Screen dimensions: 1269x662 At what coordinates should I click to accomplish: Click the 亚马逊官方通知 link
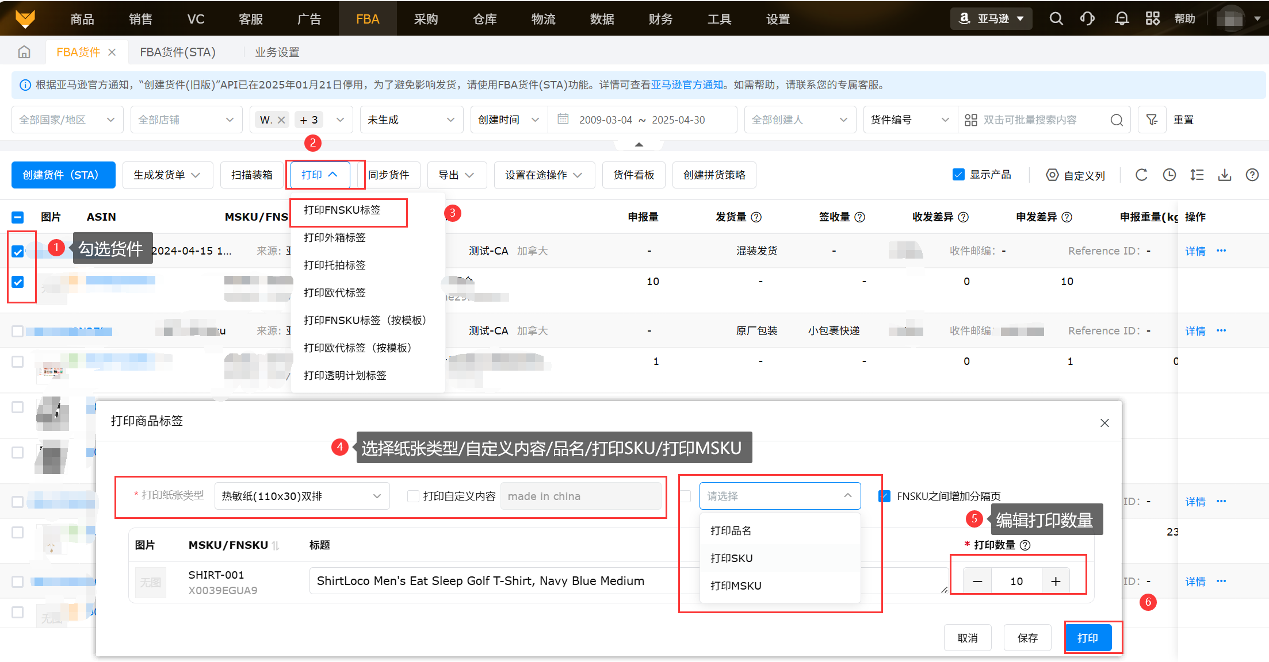click(687, 85)
